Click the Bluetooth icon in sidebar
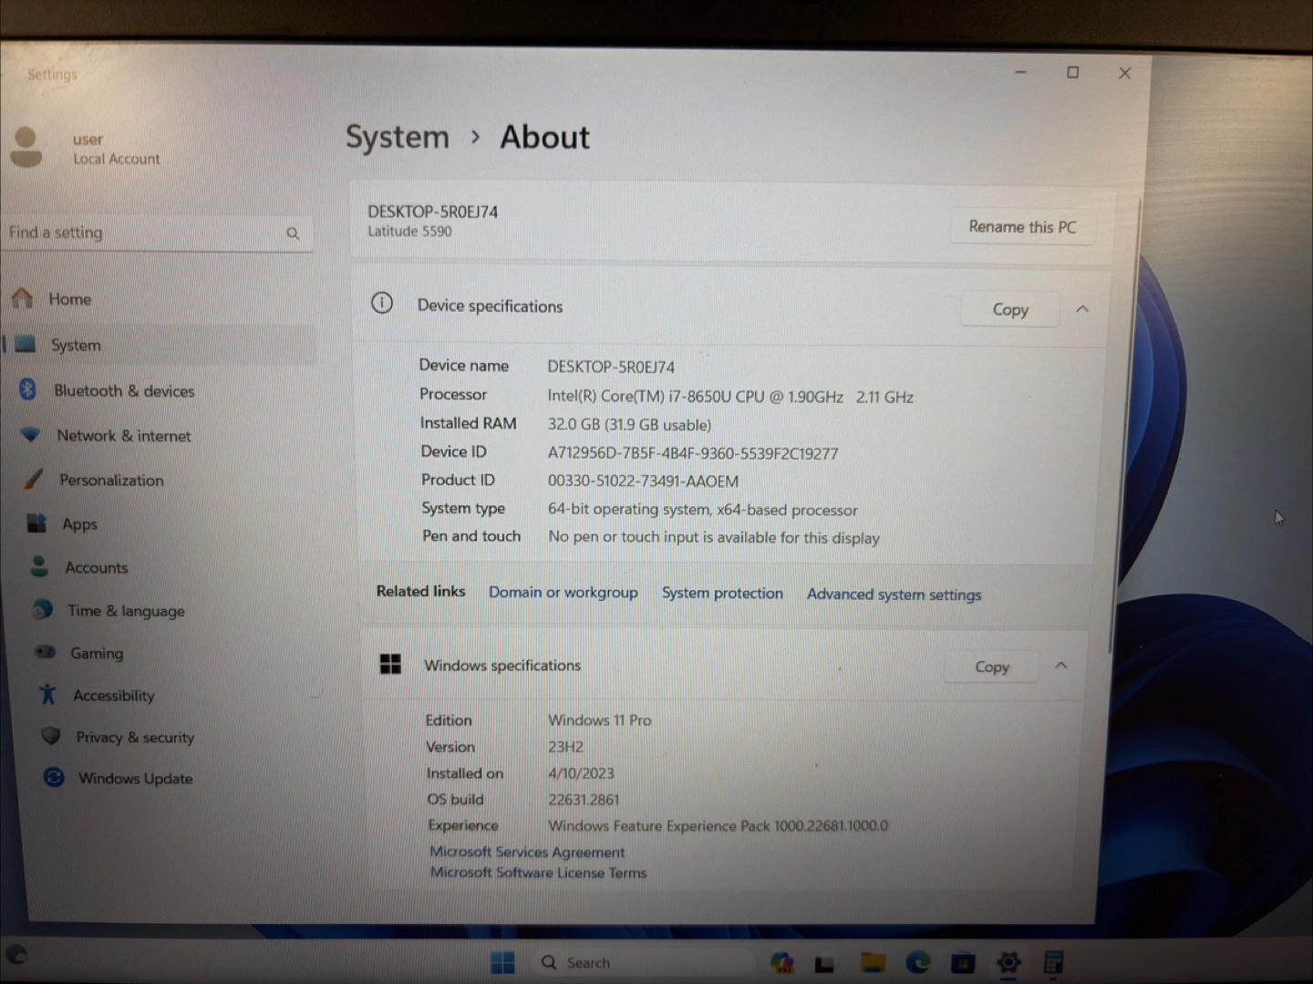 coord(27,389)
